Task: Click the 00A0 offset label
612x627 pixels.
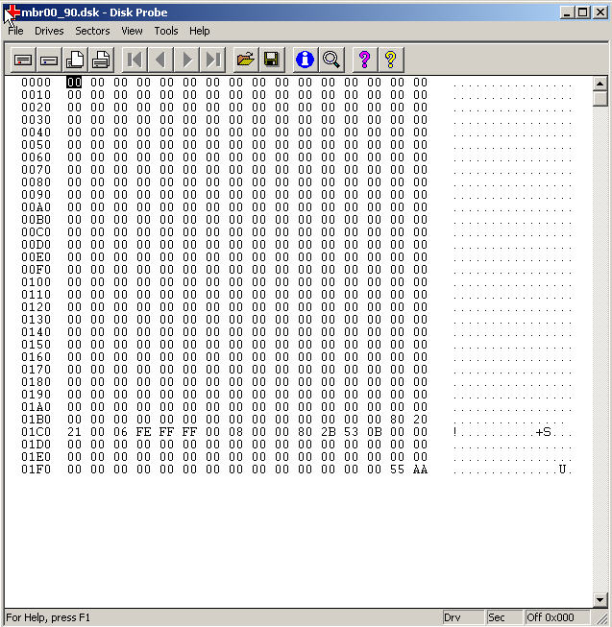Action: [36, 207]
